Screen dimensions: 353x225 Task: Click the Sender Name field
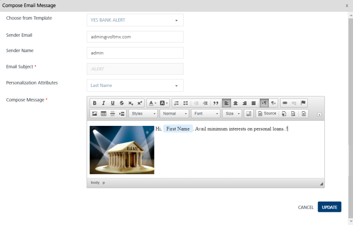click(135, 53)
